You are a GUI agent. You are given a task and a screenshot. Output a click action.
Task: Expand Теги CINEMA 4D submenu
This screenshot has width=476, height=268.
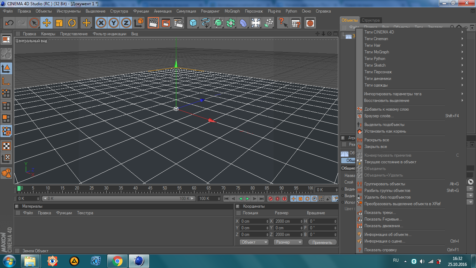411,32
